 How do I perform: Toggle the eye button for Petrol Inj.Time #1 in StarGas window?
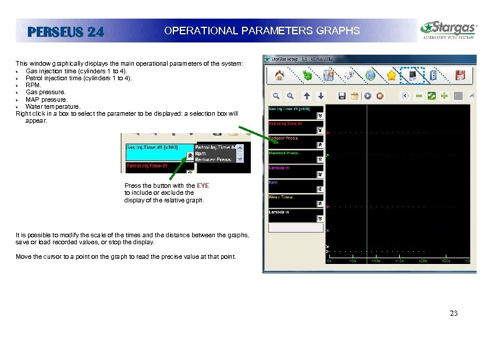coord(319,130)
